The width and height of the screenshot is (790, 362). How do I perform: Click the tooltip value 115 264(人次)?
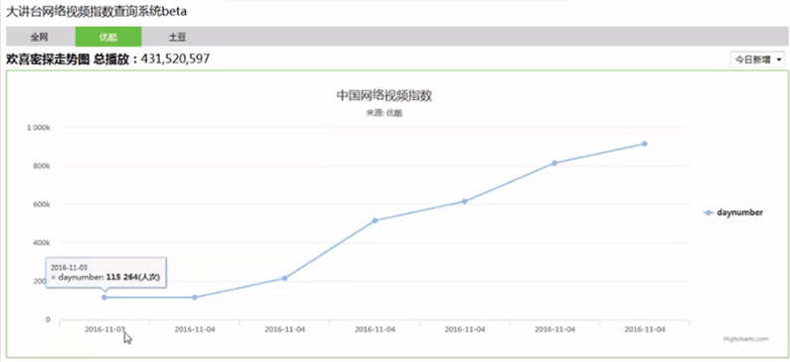pyautogui.click(x=133, y=277)
